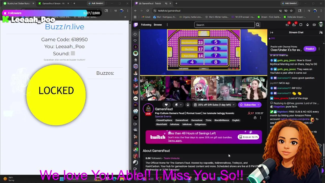This screenshot has width=325, height=183.
Task: Select the Indigenous tag
Action: (200, 124)
